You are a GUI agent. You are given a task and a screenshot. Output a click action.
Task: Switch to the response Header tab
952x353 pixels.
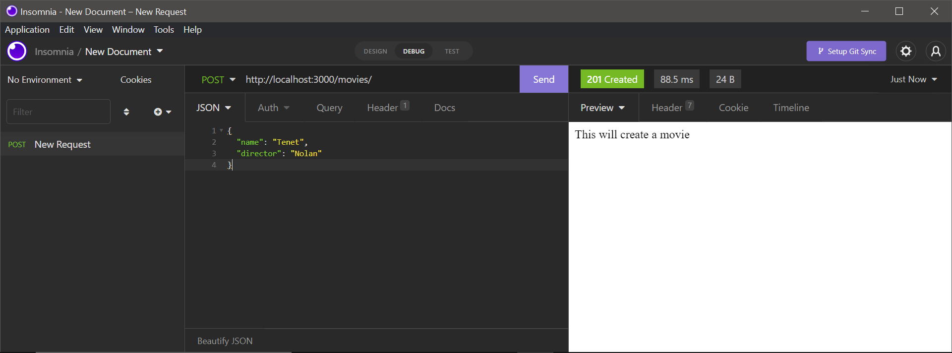coord(672,107)
